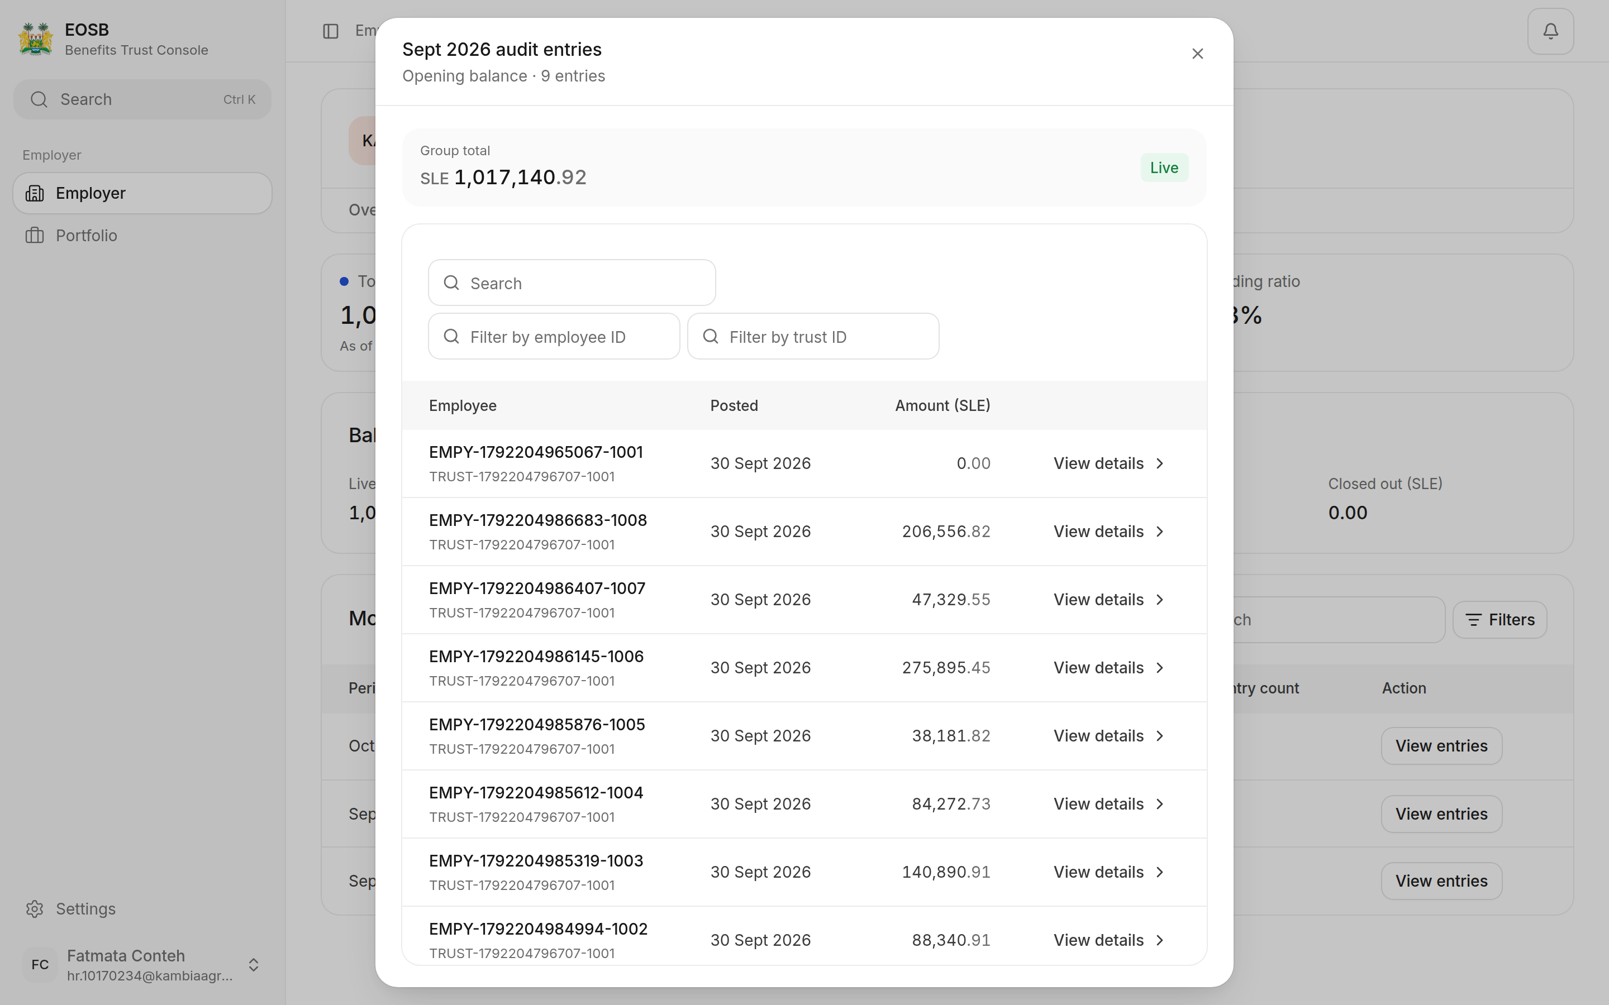The height and width of the screenshot is (1005, 1609).
Task: Click the amount 206,556.82
Action: click(946, 532)
